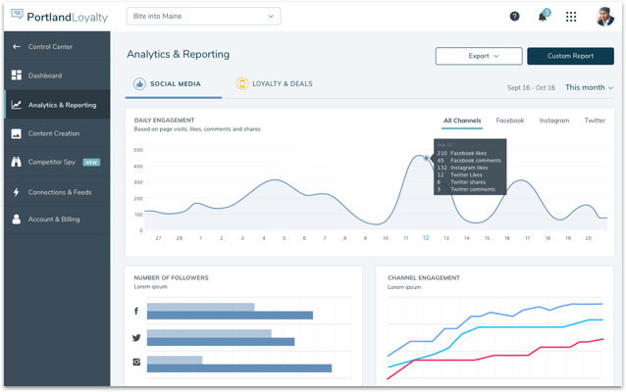Image resolution: width=626 pixels, height=392 pixels.
Task: Expand the This month date selector
Action: 589,87
